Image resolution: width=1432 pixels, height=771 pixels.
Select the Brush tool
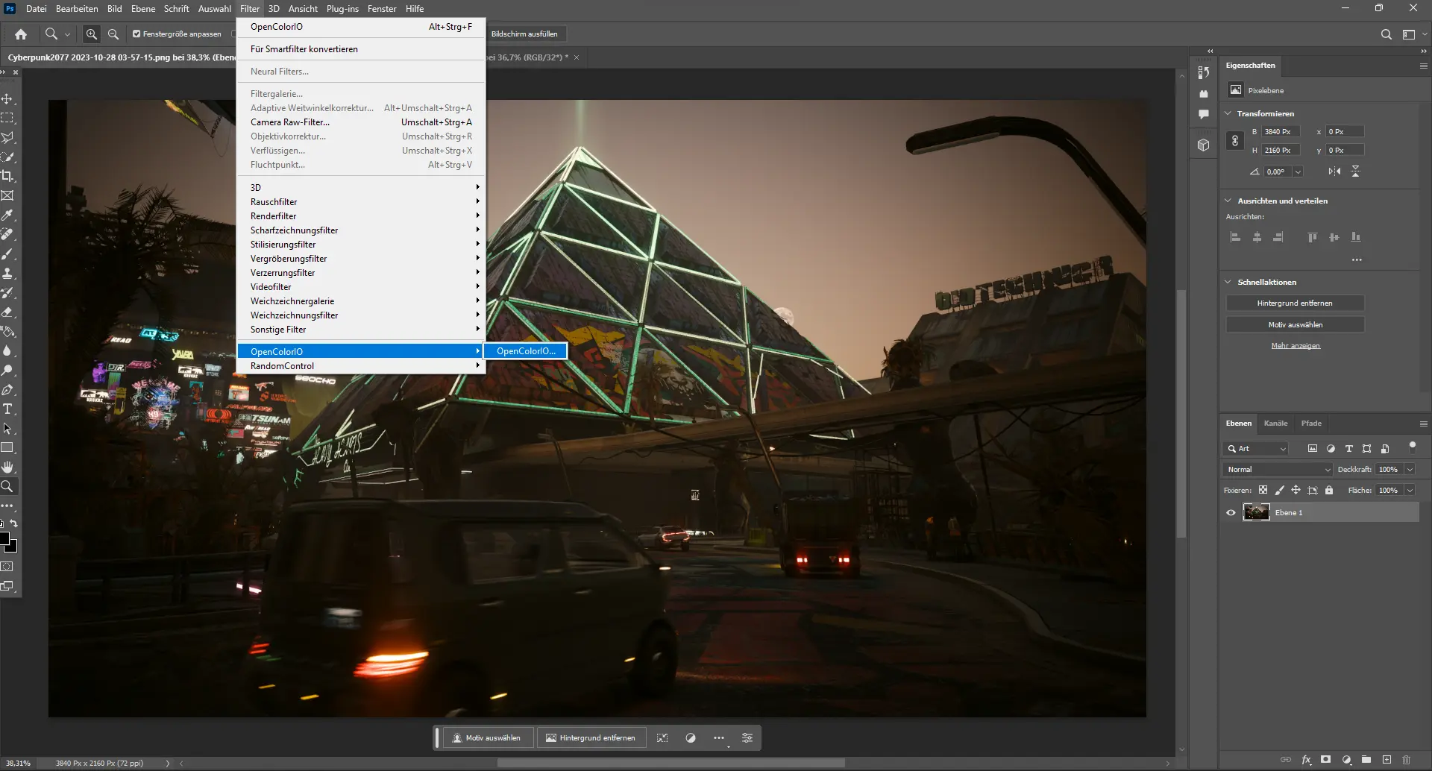7,254
